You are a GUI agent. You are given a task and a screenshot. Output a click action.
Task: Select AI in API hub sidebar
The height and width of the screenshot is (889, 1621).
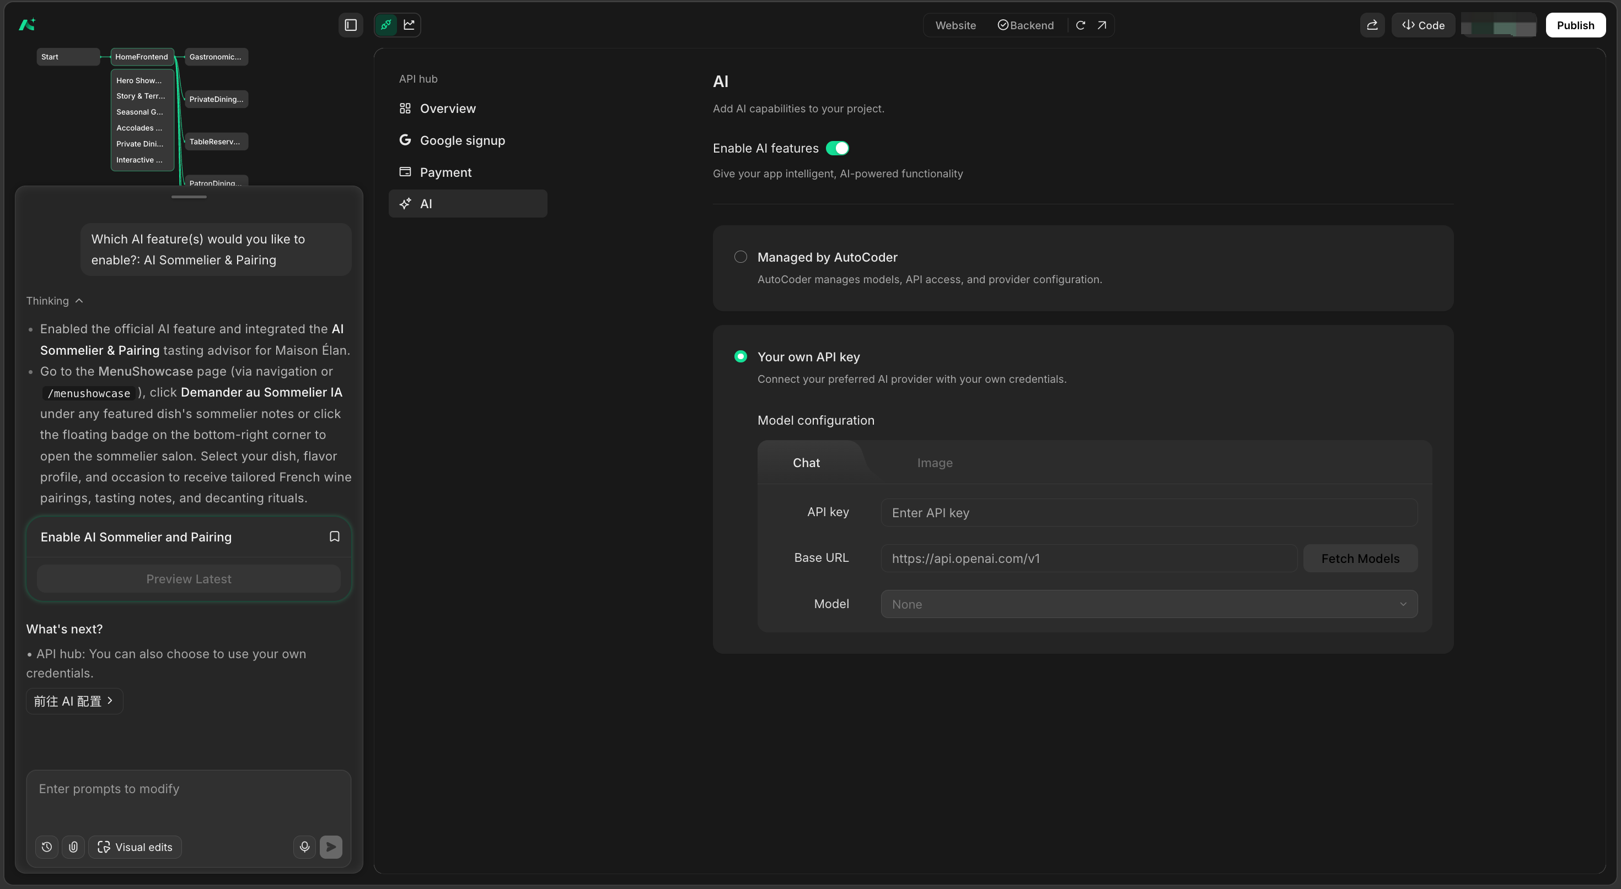[x=468, y=204]
